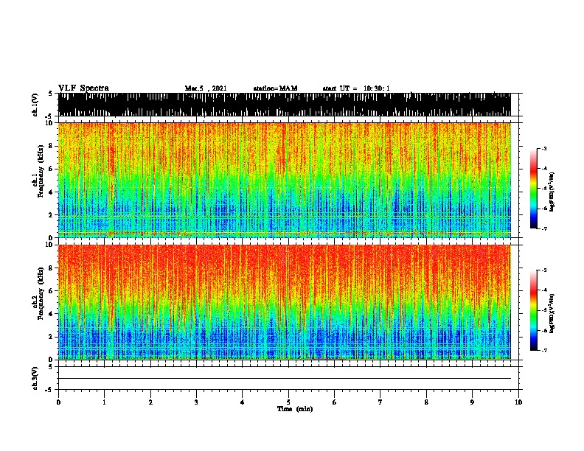Click the "Time (min)" axis label

click(295, 409)
